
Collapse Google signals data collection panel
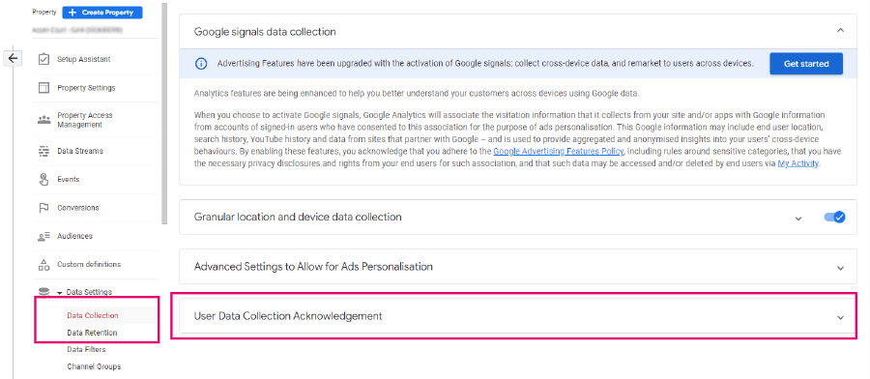coord(841,30)
